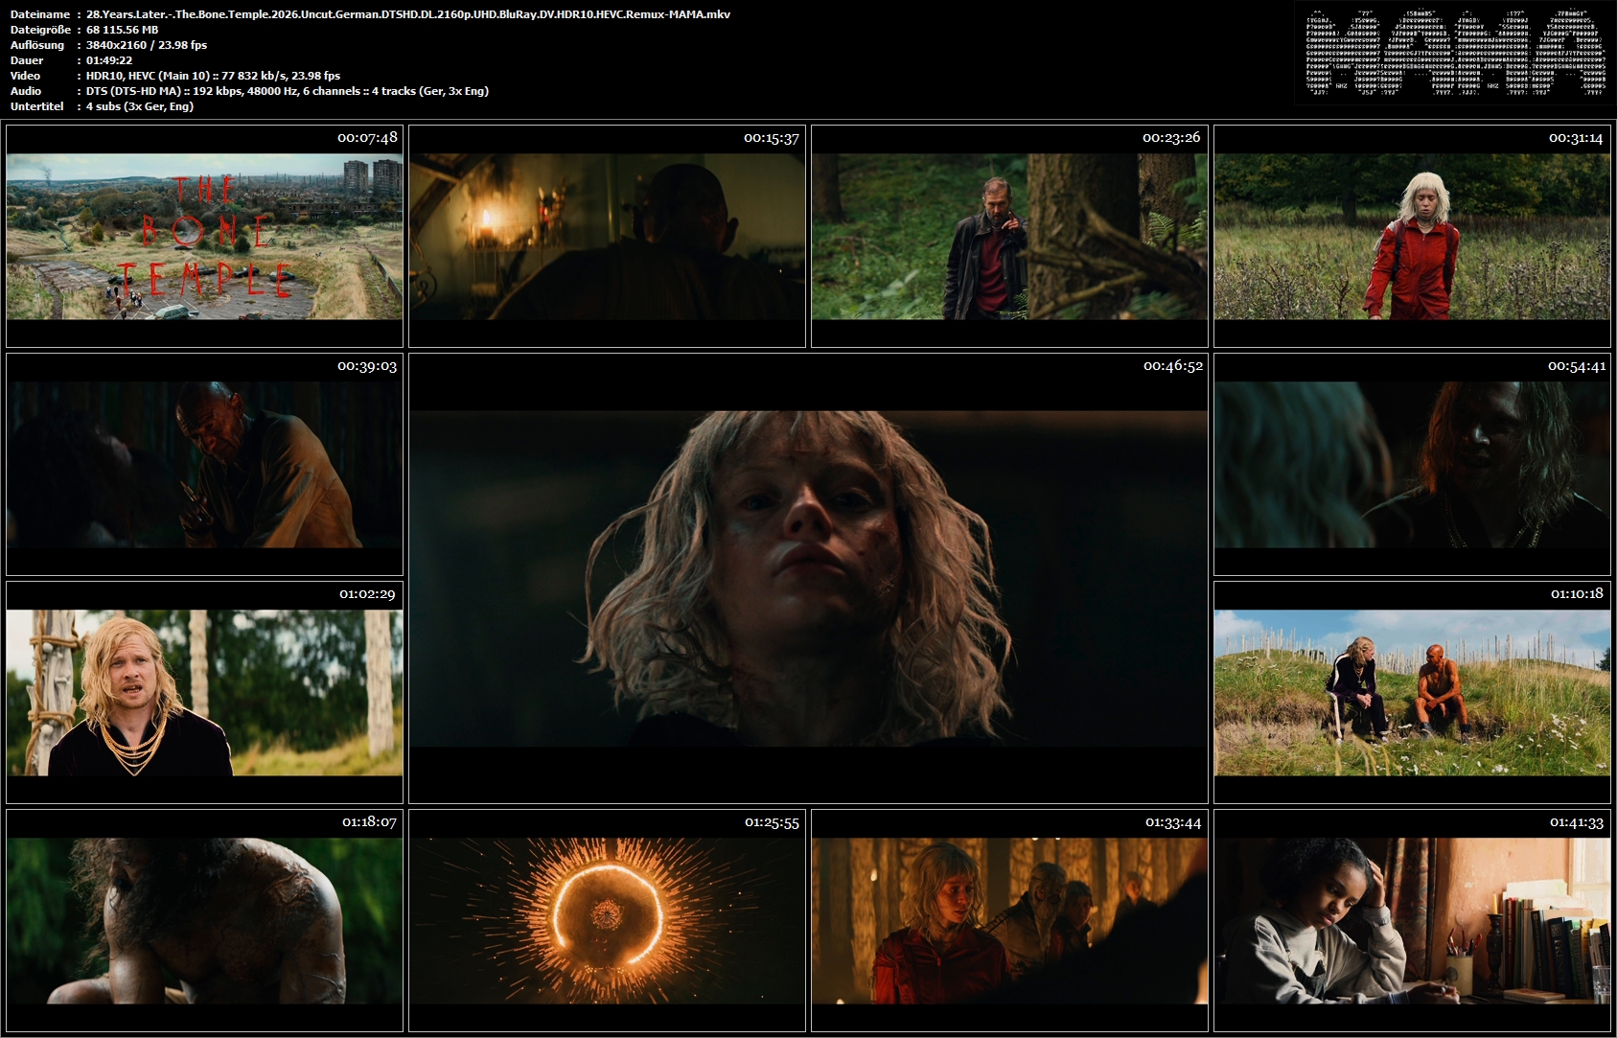Image resolution: width=1617 pixels, height=1038 pixels.
Task: Select the frame stamped 01:18:07
Action: (x=204, y=920)
